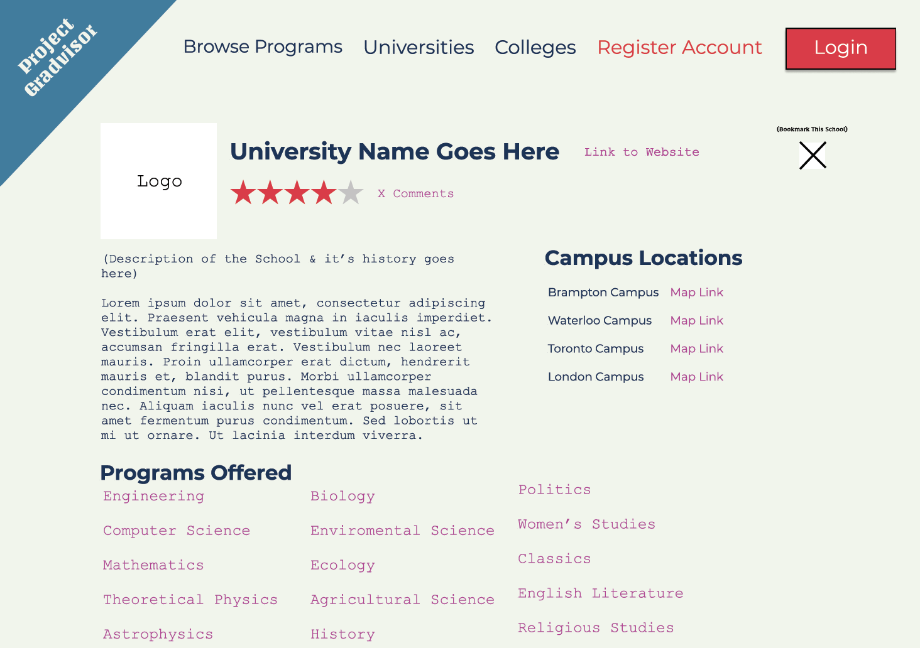Toggle the Bookmark This School box
This screenshot has width=920, height=648.
click(x=813, y=155)
